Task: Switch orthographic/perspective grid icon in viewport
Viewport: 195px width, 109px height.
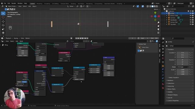Action: tap(158, 33)
